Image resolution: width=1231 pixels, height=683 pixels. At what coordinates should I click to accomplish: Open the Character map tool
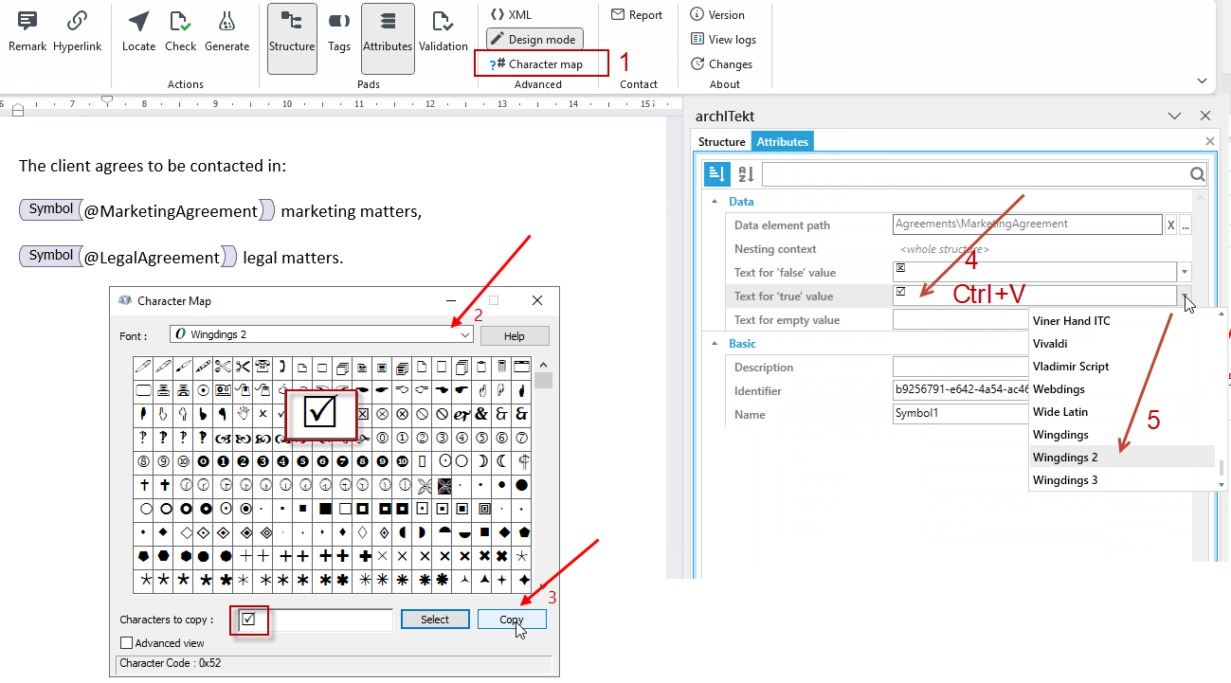tap(535, 64)
